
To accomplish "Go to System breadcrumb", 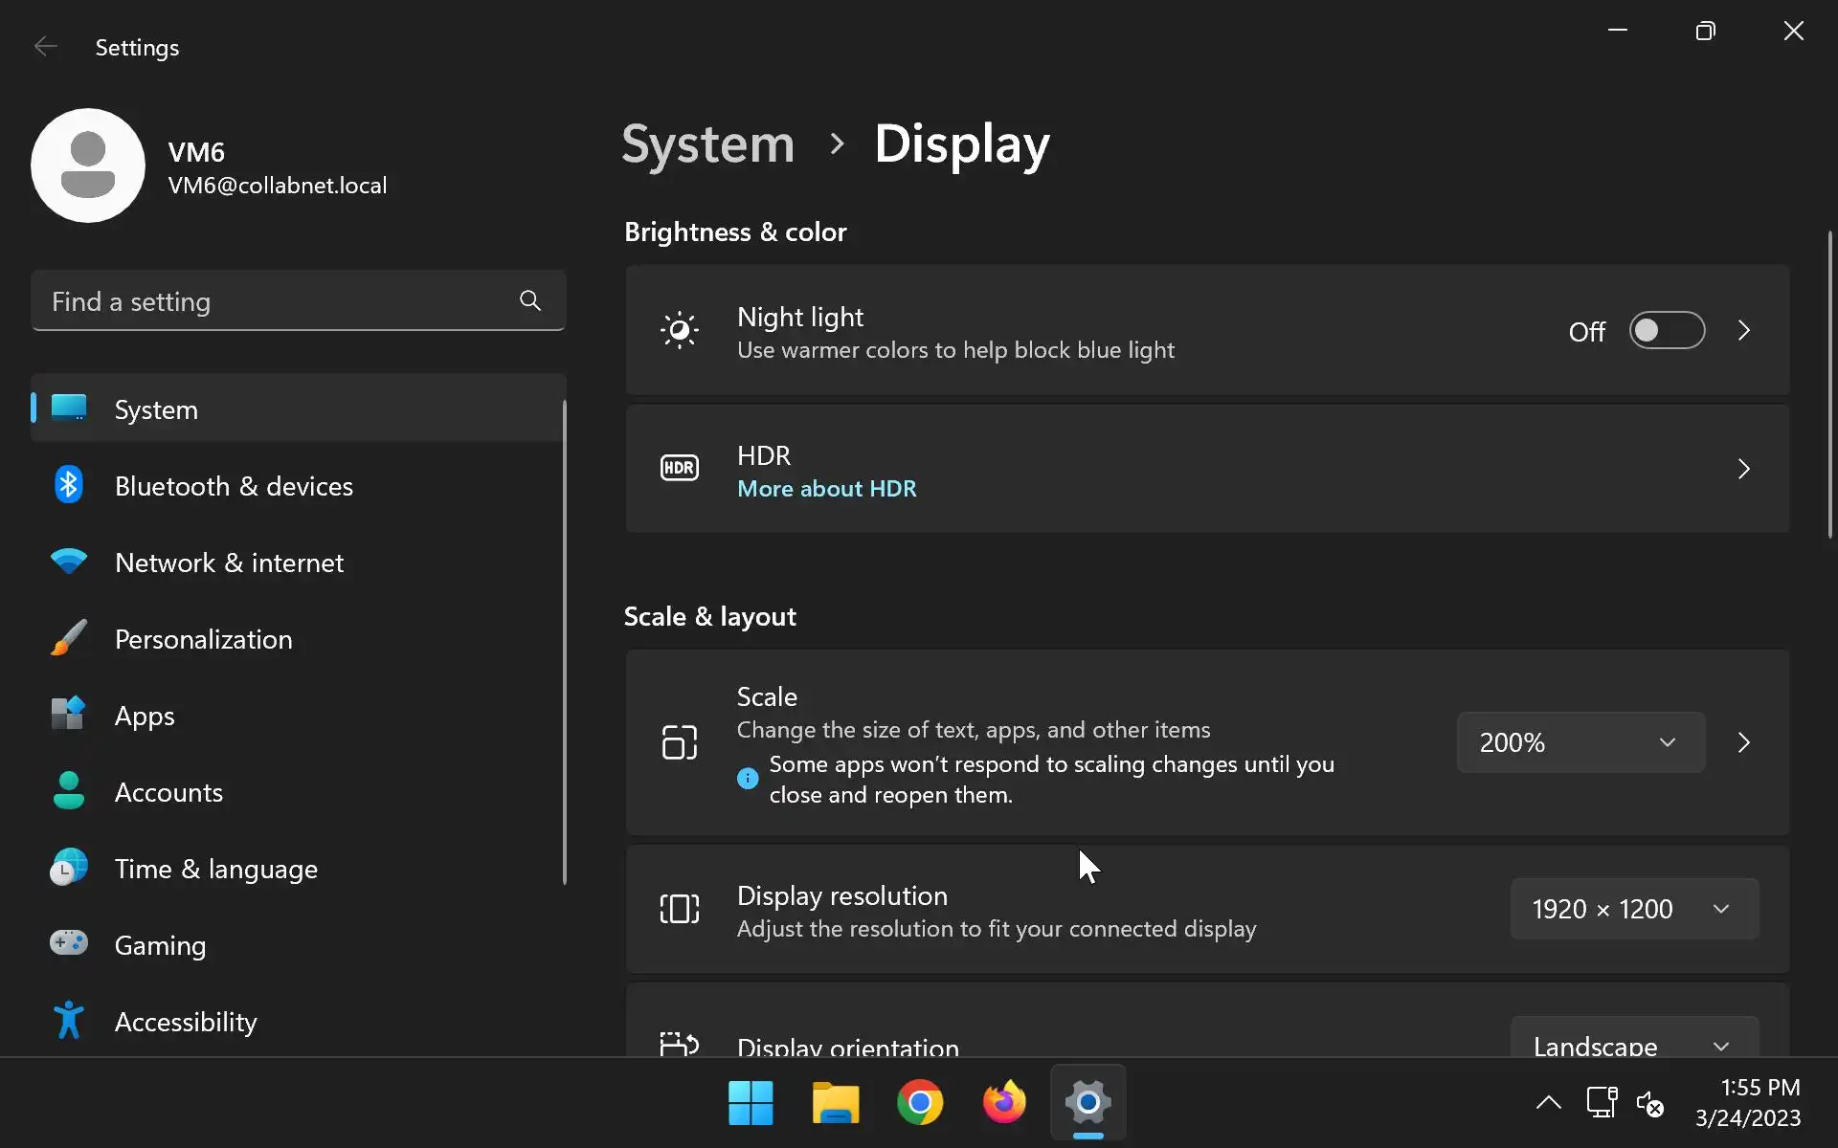I will [707, 144].
